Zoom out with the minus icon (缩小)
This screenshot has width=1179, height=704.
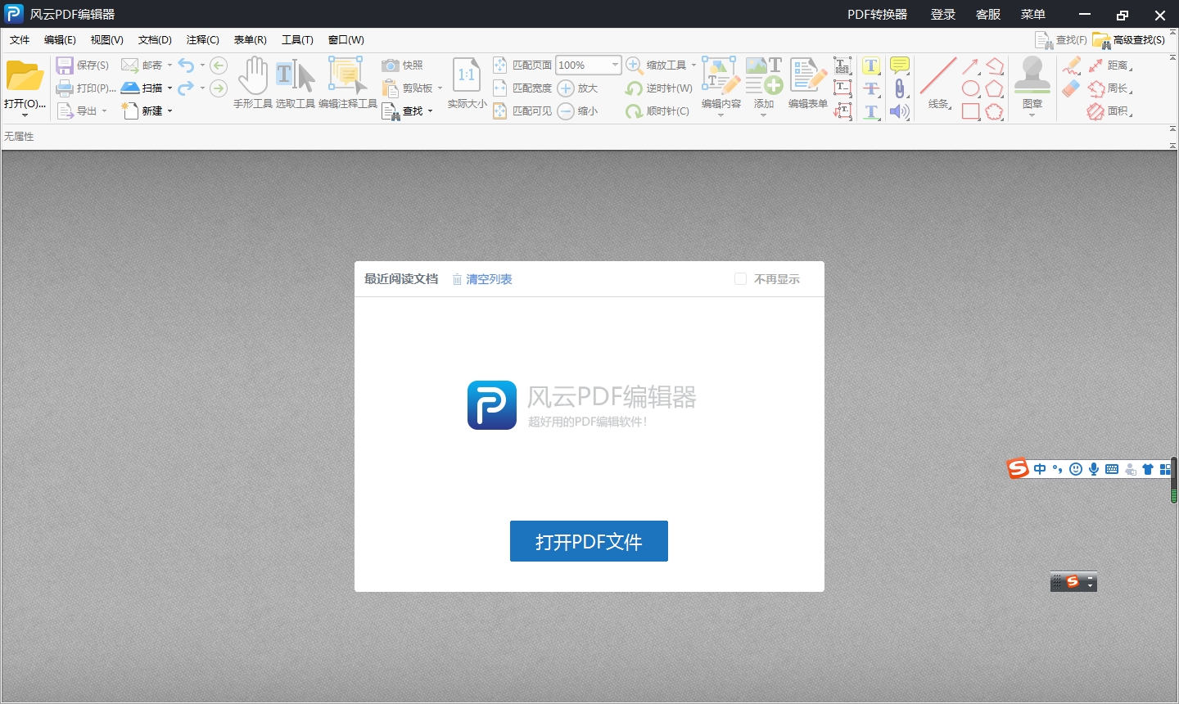pos(566,111)
